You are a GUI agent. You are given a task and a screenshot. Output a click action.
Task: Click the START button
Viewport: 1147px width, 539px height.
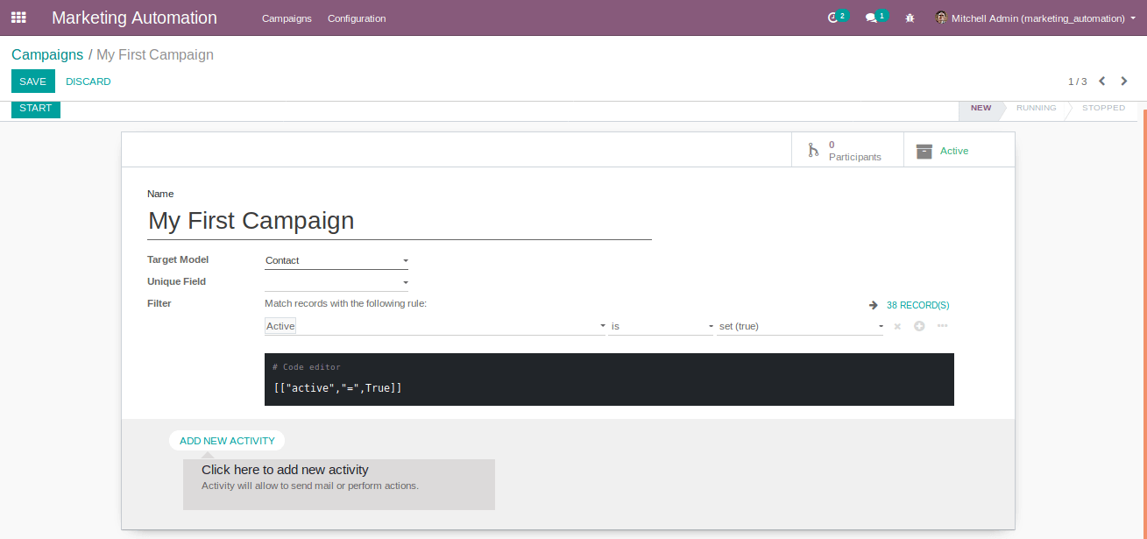point(36,109)
